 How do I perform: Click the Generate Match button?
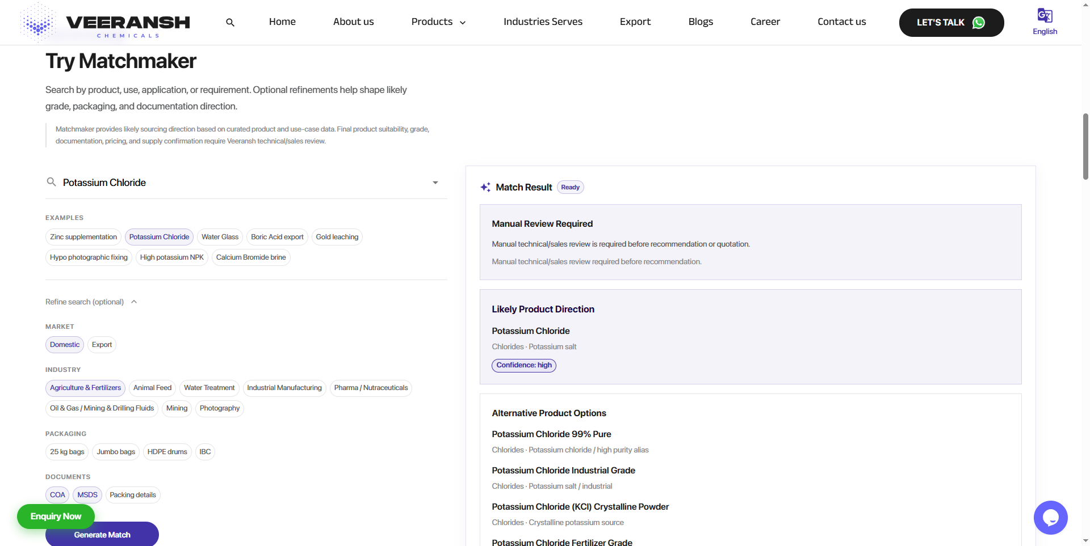[x=102, y=535]
